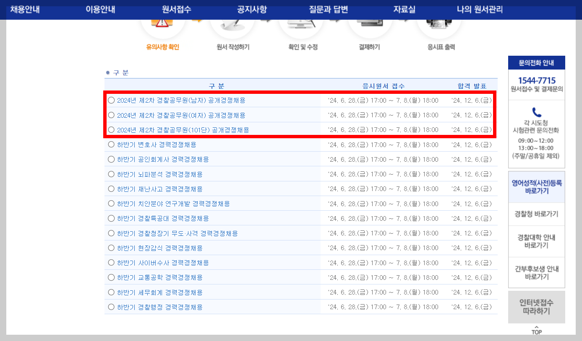Select the 하반기 교통공학 경력경쟁채용 radio button
This screenshot has width=582, height=341.
coord(110,277)
